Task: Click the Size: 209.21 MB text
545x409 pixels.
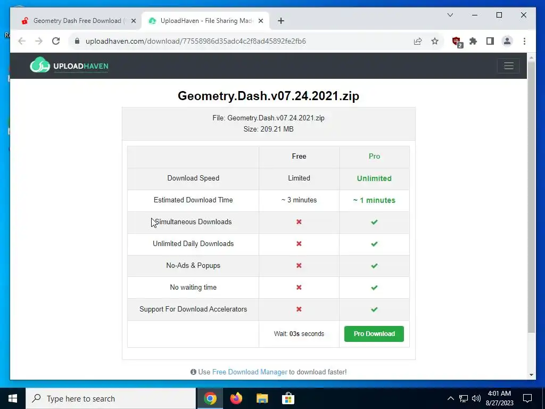Action: click(x=268, y=129)
